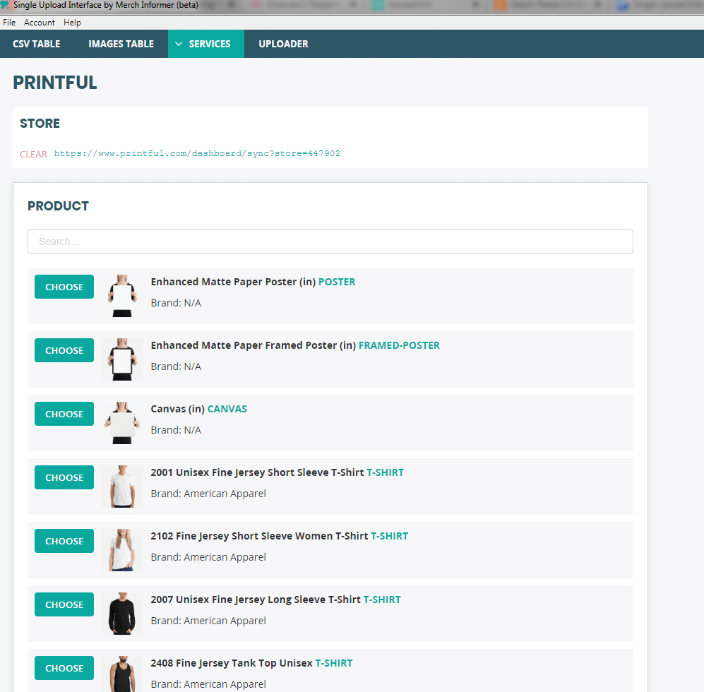Choose Enhanced Matte Paper Poster product
This screenshot has width=704, height=692.
[x=64, y=287]
